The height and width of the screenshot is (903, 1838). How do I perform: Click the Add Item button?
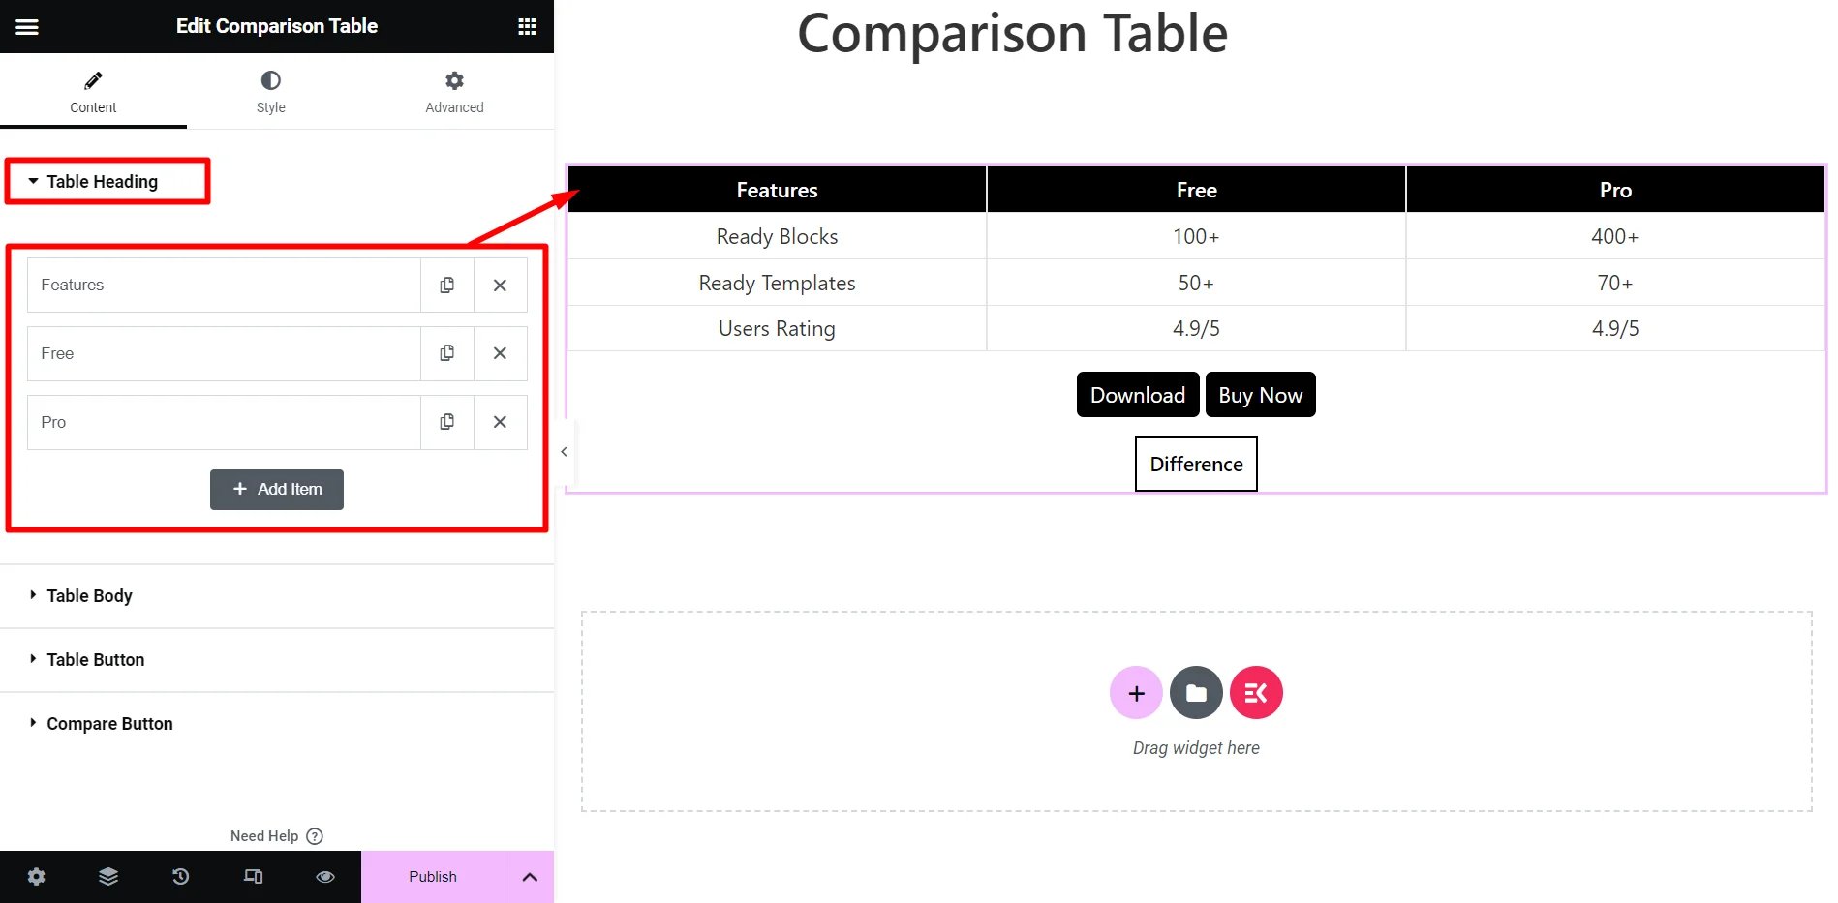coord(277,490)
